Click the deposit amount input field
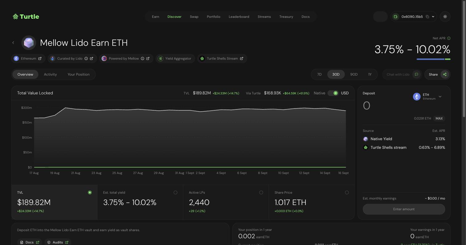This screenshot has height=245, width=466. pyautogui.click(x=385, y=106)
